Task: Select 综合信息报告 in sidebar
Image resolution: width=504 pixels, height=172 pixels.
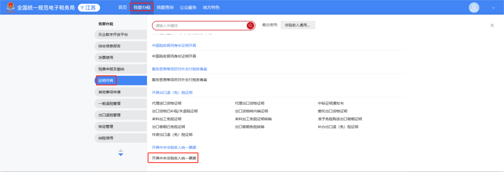Action: pos(121,46)
